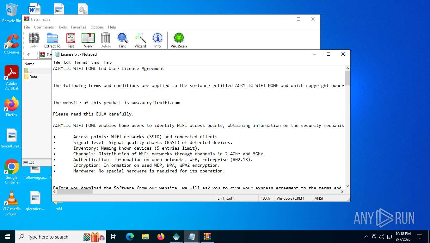Viewport: 430px width, 243px height.
Task: Click the Add icon in WinRAR toolbar
Action: 34,40
